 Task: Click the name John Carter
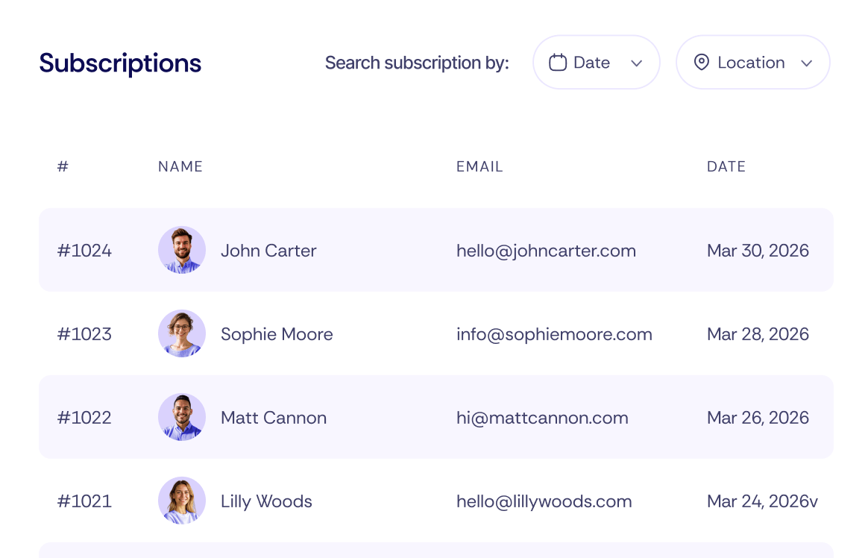pos(269,251)
